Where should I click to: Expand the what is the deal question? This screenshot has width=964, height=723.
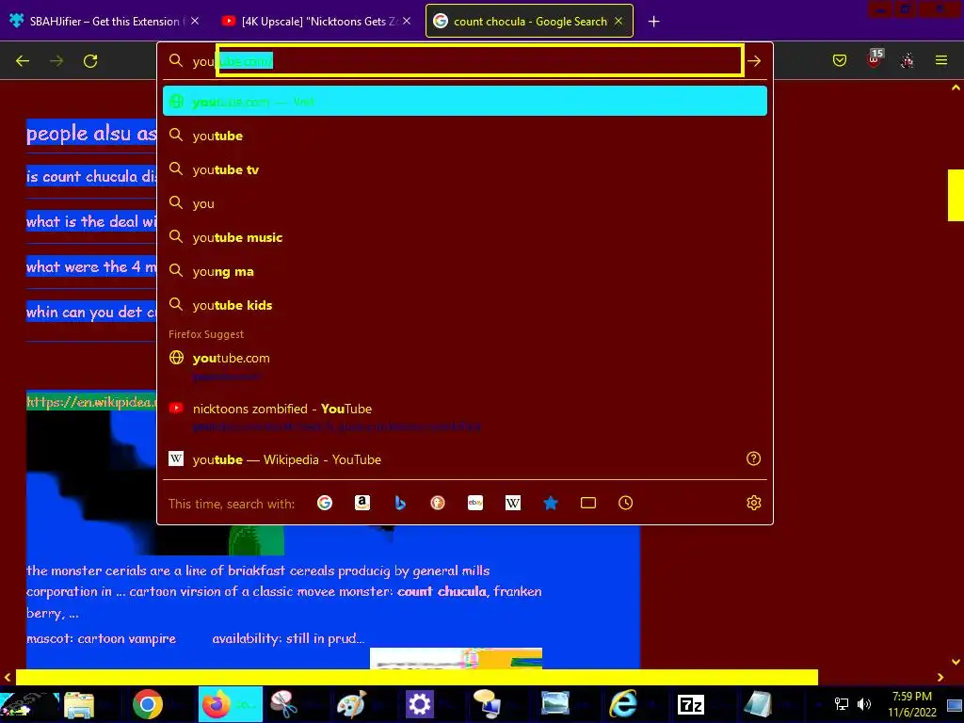[x=91, y=221]
